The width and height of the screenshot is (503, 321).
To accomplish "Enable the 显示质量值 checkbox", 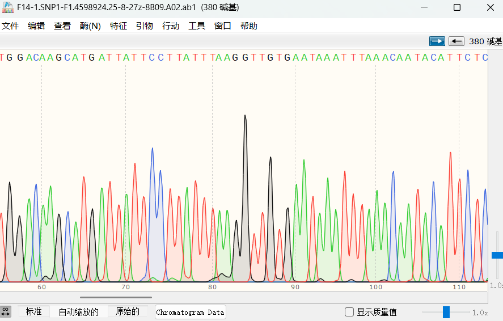I will 350,312.
